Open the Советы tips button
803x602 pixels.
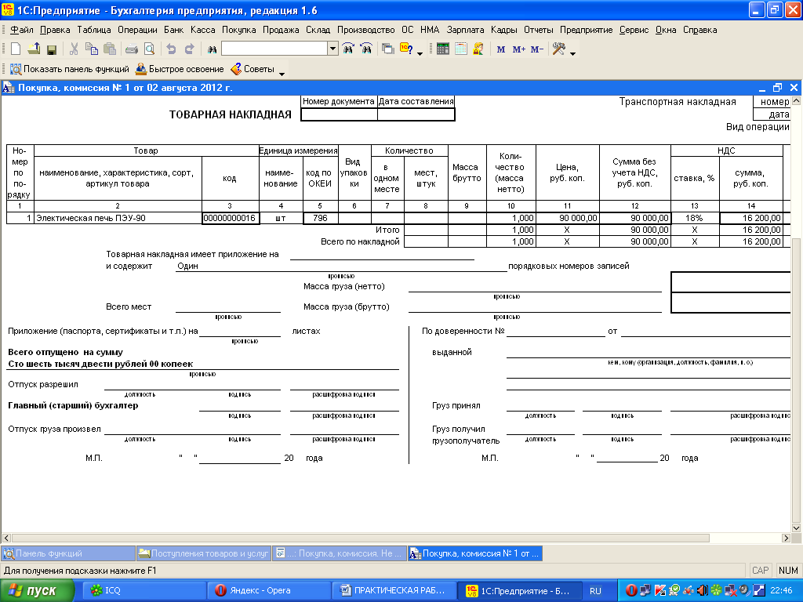coord(253,69)
